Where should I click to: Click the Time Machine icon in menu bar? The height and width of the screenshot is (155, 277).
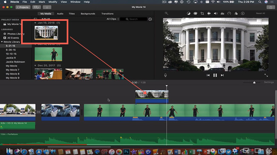[188, 2]
